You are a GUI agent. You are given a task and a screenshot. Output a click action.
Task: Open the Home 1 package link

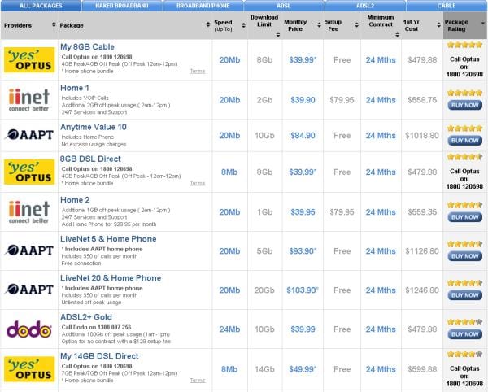coord(75,88)
